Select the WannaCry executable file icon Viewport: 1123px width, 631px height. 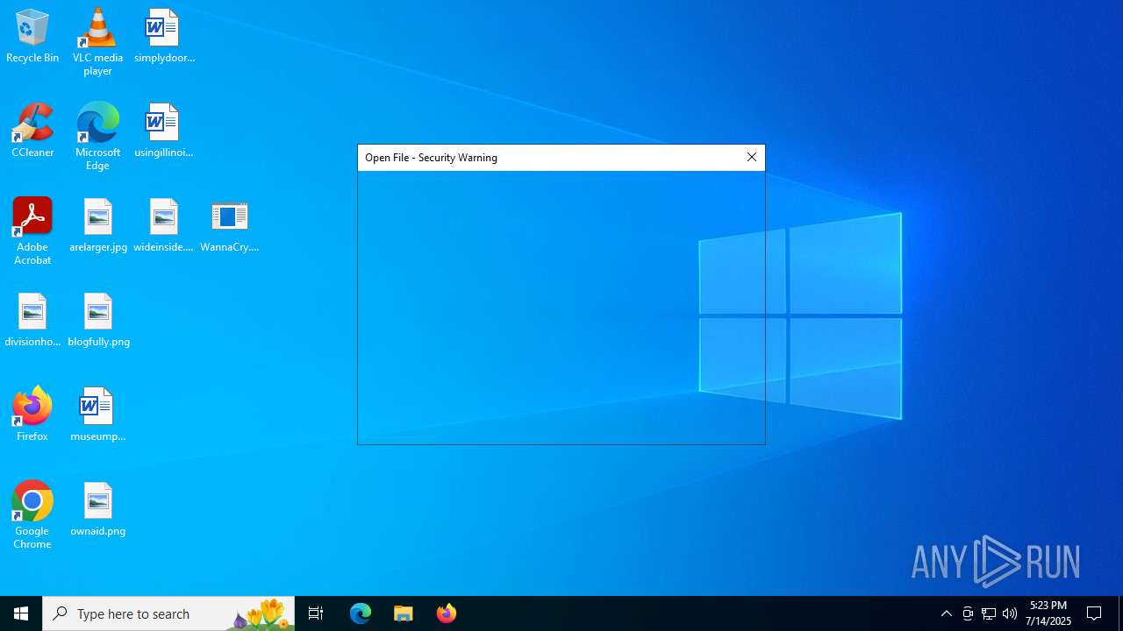229,225
